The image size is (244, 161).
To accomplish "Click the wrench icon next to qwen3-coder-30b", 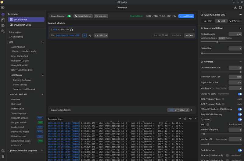I will pyautogui.click(x=84, y=35).
